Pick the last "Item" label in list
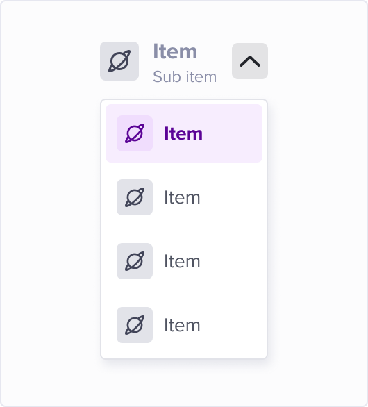 182,325
